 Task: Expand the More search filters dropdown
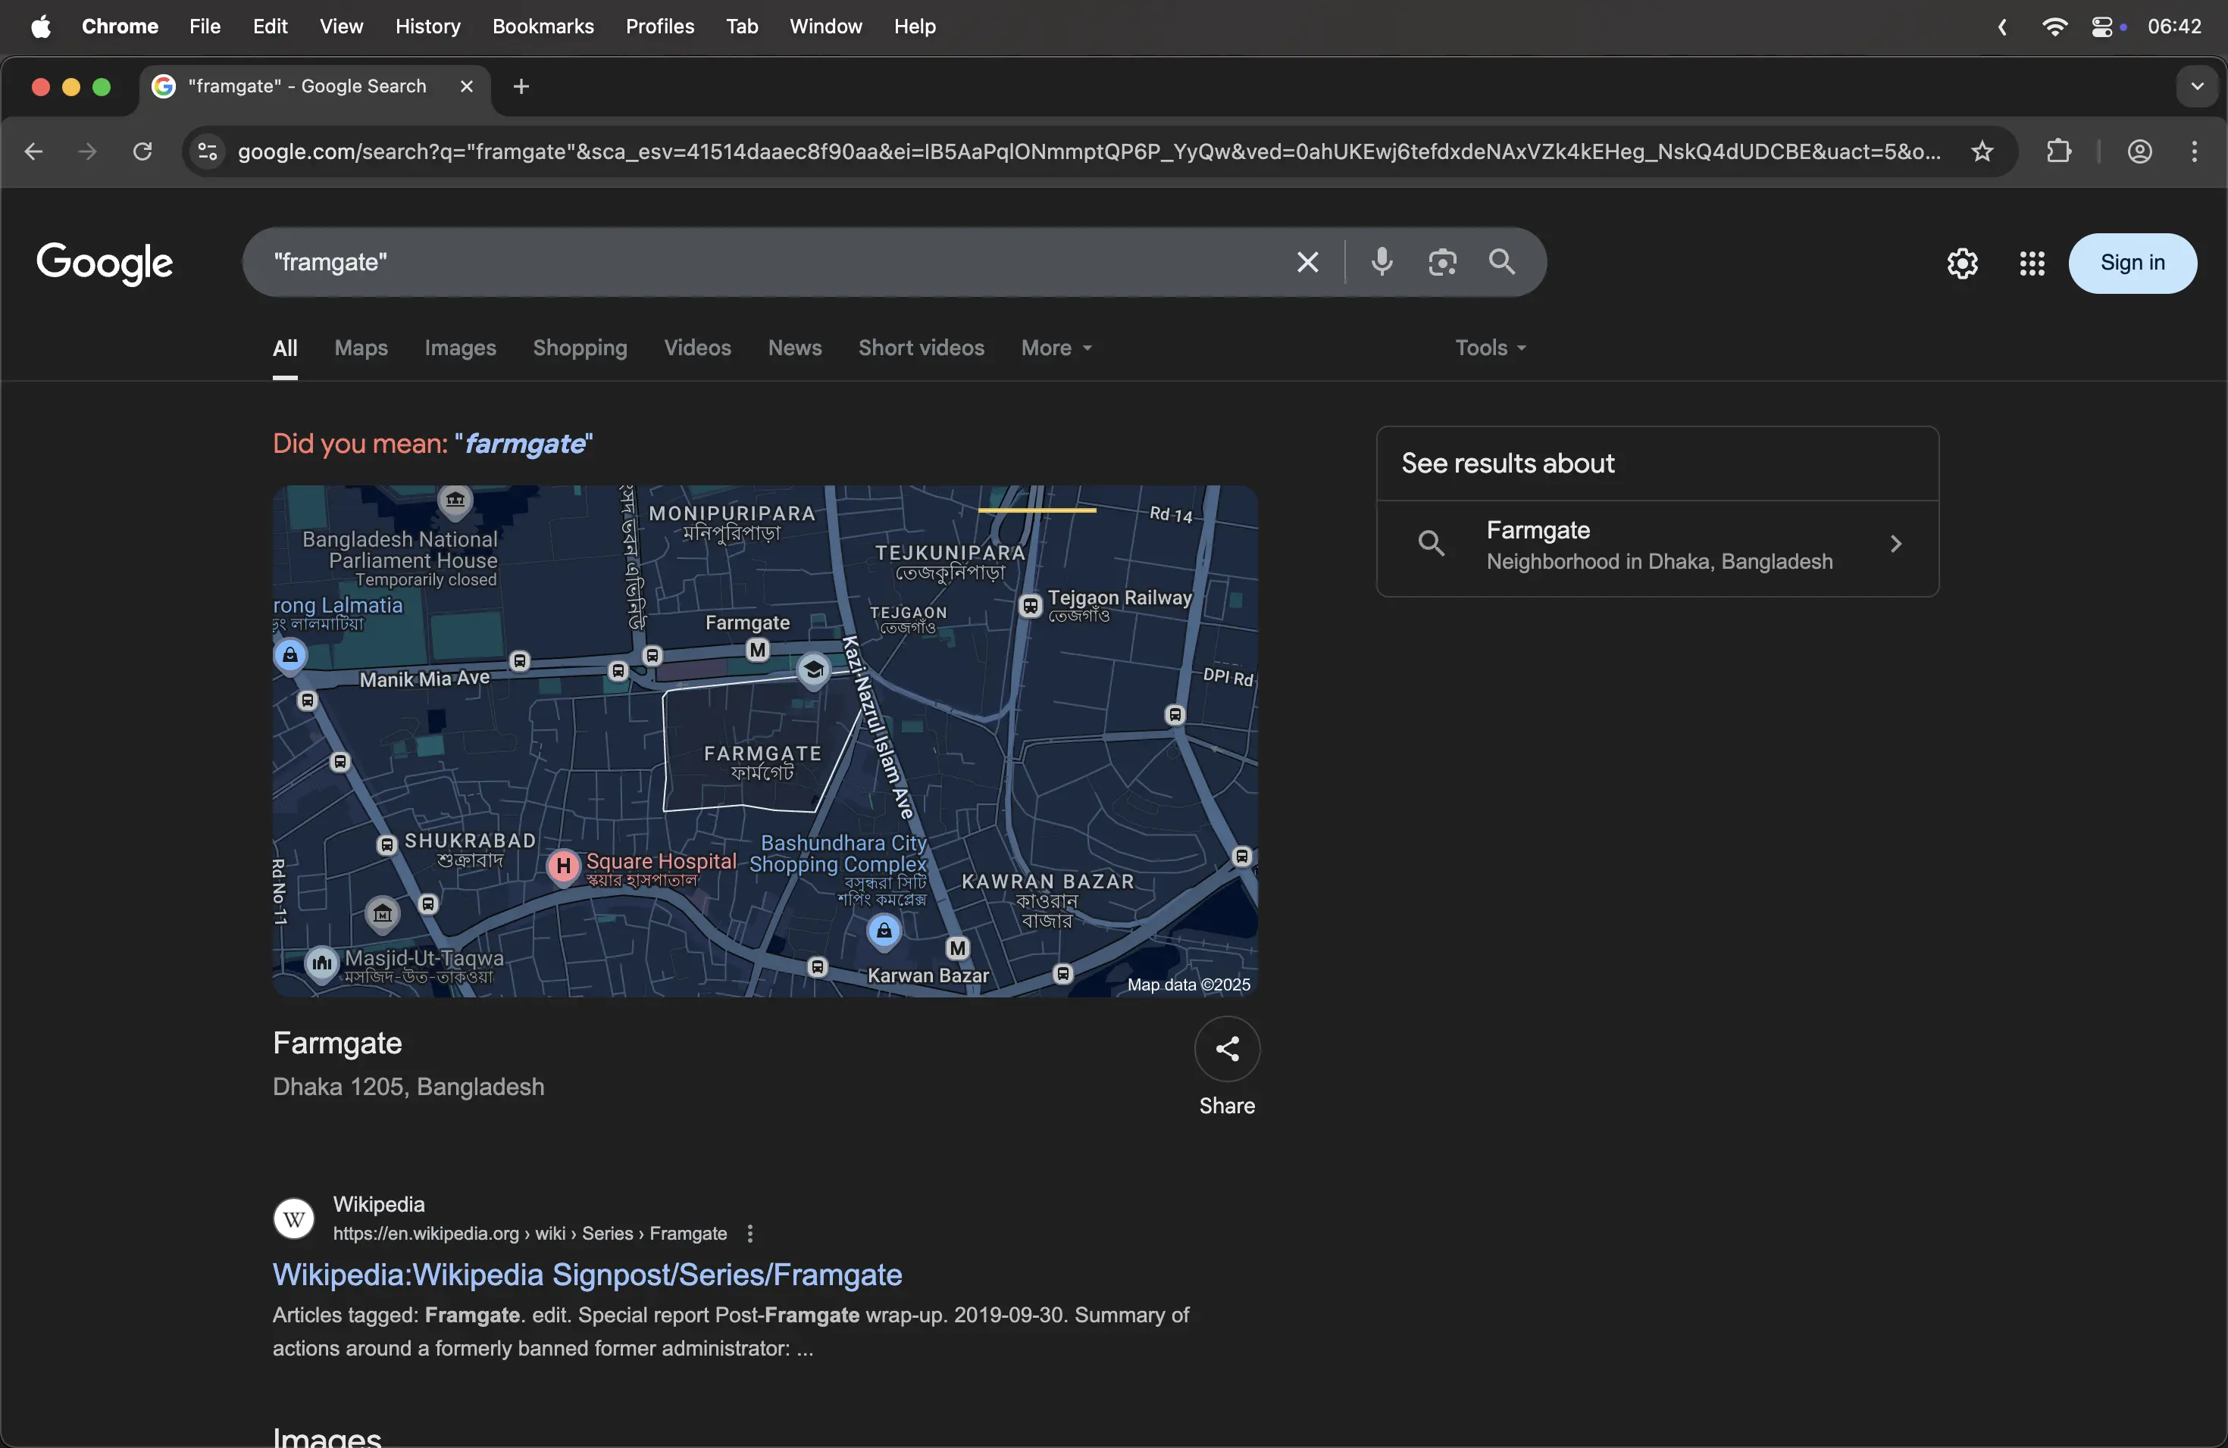click(1056, 348)
